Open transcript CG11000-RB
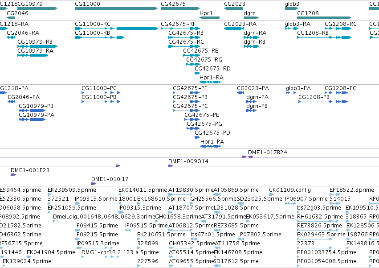Viewport: 379px width, 268px height. tap(92, 33)
